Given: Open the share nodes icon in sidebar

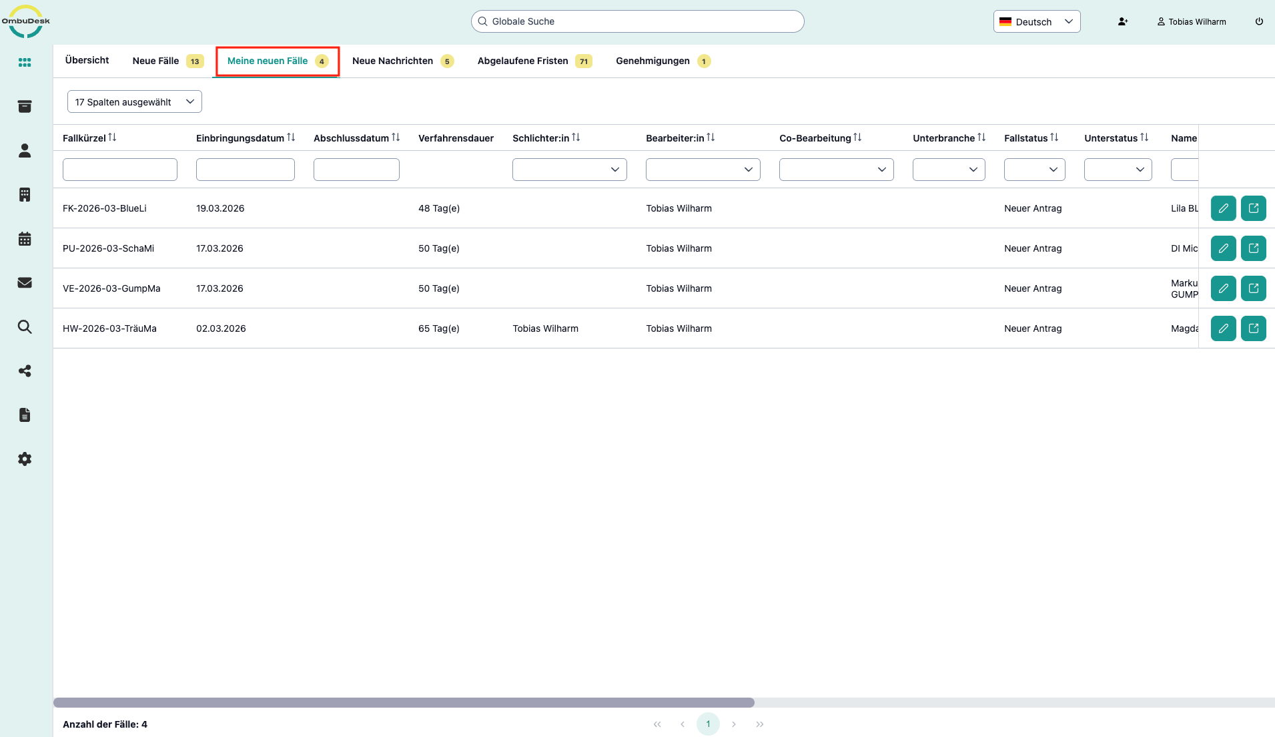Looking at the screenshot, I should [25, 371].
